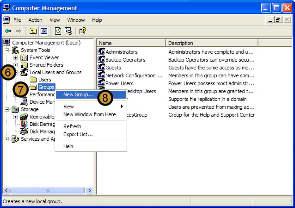This screenshot has width=295, height=208.
Task: Expand the Removable Storage node
Action: (16, 117)
